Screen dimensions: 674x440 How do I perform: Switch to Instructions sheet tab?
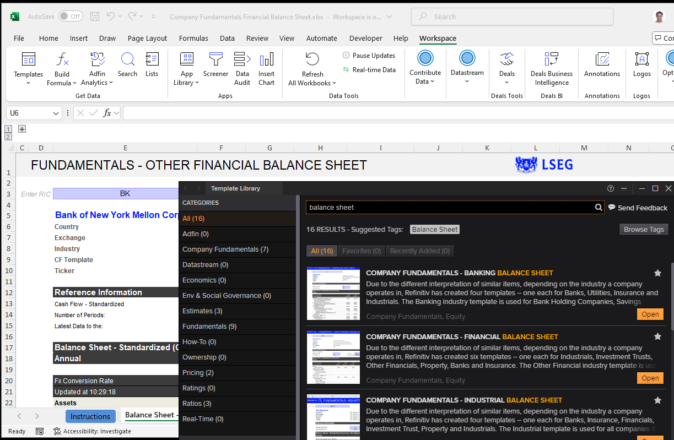pos(90,416)
